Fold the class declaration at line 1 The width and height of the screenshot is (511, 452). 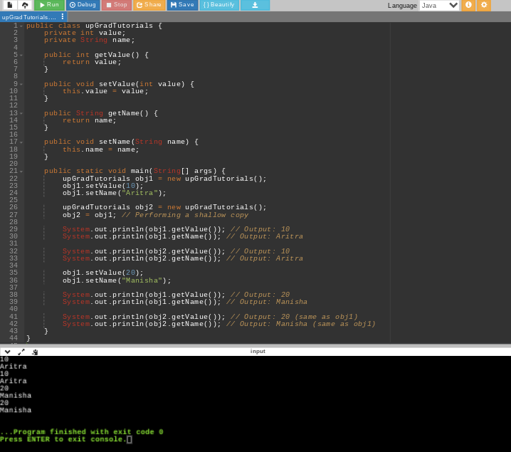click(21, 26)
